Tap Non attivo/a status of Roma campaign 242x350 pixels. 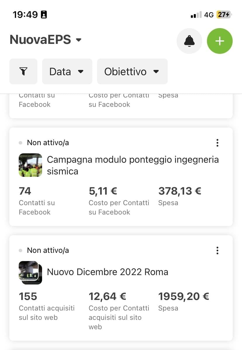click(48, 251)
